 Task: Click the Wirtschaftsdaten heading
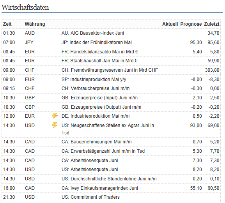point(25,7)
